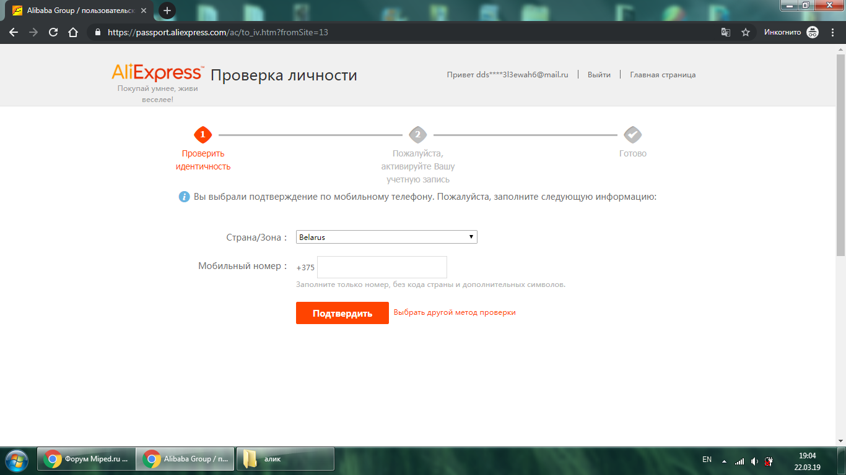Click the power/battery tray icon
Viewport: 846px width, 475px height.
pyautogui.click(x=769, y=461)
